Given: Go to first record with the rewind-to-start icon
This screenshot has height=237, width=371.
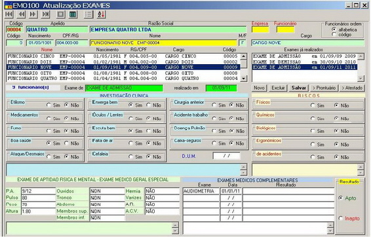Looking at the screenshot, I should point(9,14).
